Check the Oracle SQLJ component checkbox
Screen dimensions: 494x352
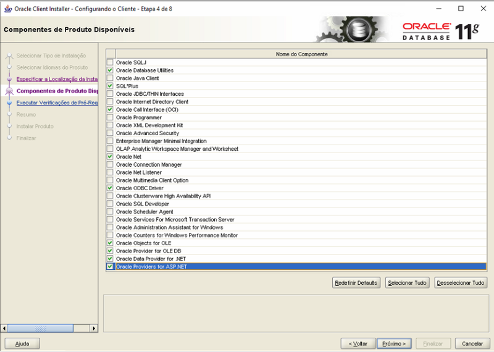coord(110,62)
